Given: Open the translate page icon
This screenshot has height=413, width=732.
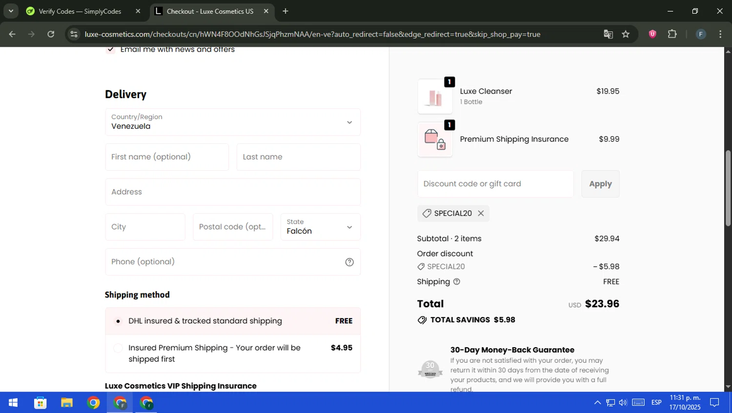Looking at the screenshot, I should (608, 34).
